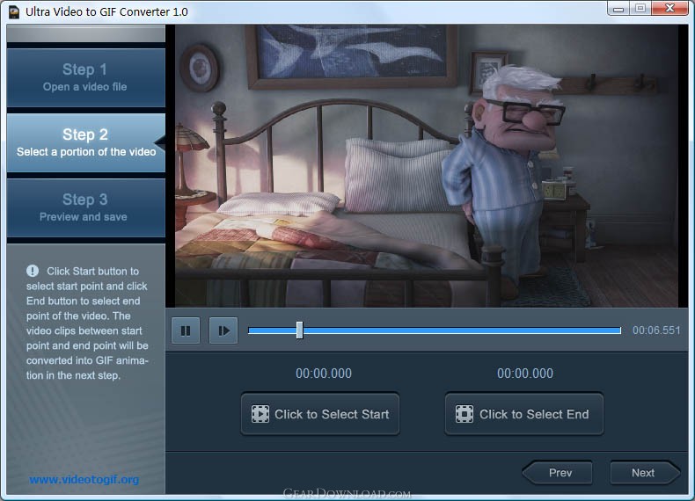Click the Click to Select Start button
Image resolution: width=695 pixels, height=501 pixels.
pyautogui.click(x=320, y=414)
